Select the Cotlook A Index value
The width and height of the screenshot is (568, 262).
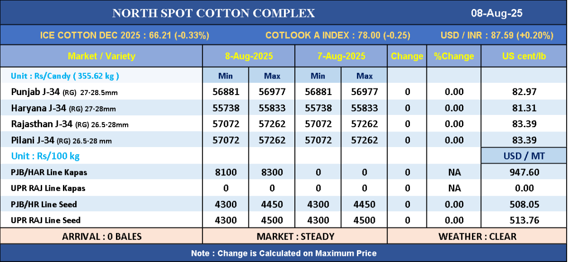pos(337,35)
